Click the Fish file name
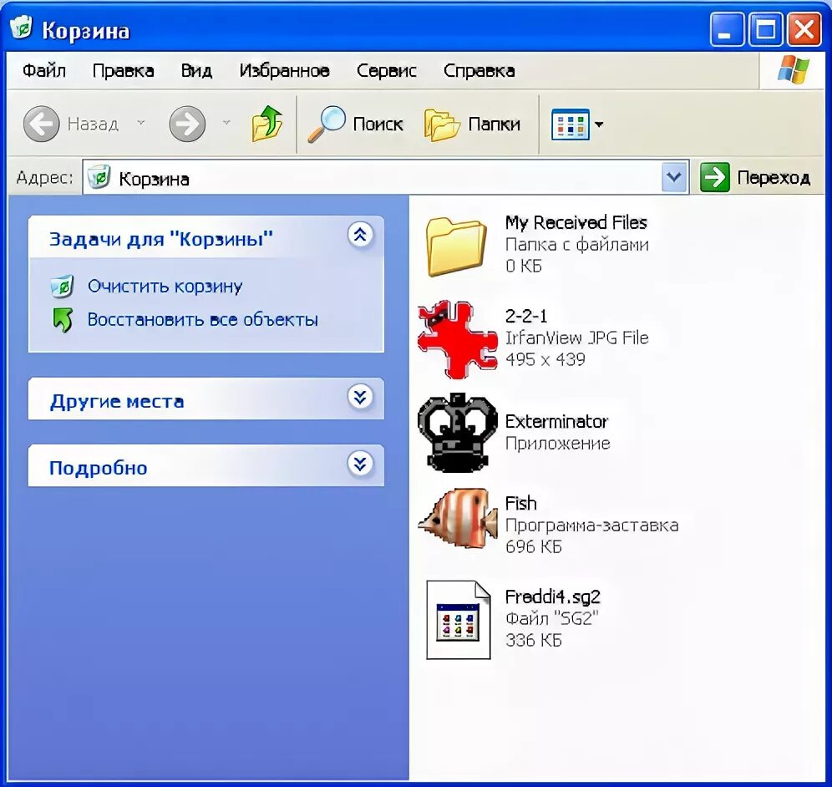The width and height of the screenshot is (832, 787). click(520, 503)
